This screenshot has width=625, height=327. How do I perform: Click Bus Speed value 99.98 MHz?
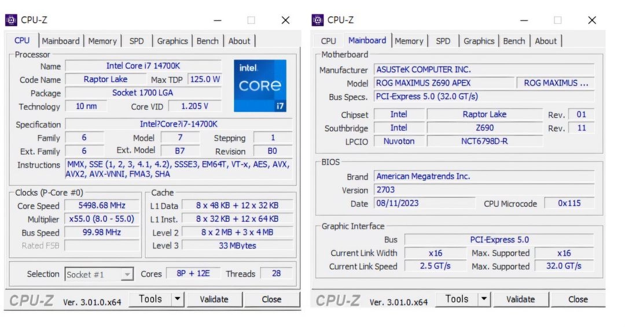[x=102, y=232]
